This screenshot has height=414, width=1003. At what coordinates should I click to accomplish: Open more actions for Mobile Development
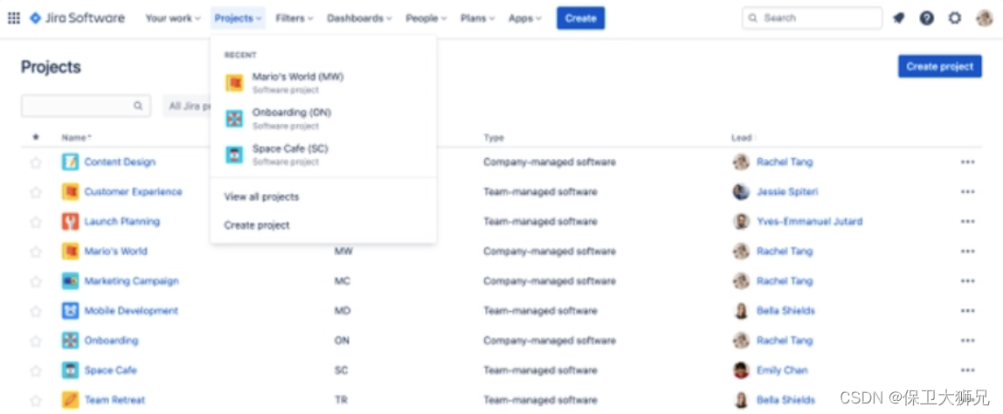click(x=968, y=311)
